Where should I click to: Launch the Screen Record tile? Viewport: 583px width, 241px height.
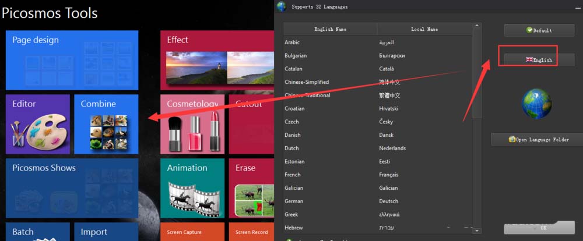point(251,232)
